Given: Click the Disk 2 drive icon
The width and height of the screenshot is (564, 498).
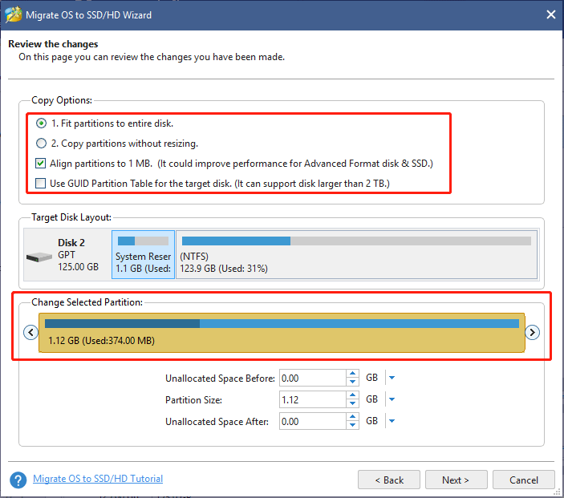Looking at the screenshot, I should click(x=39, y=257).
